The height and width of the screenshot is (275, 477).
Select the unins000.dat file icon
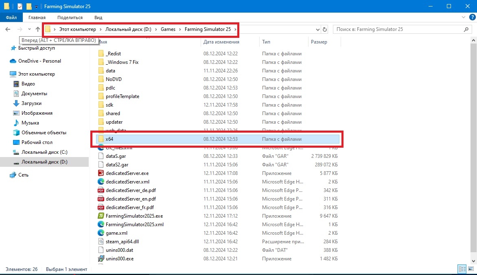pos(101,250)
